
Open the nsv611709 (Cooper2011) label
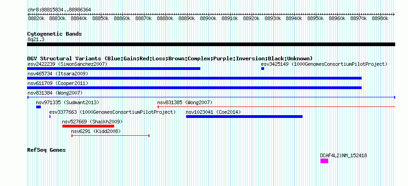(58, 83)
